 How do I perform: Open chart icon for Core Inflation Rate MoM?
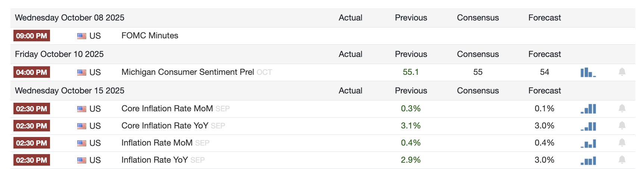(x=589, y=109)
